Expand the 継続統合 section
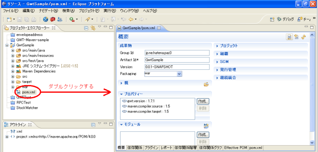 tap(217, 78)
